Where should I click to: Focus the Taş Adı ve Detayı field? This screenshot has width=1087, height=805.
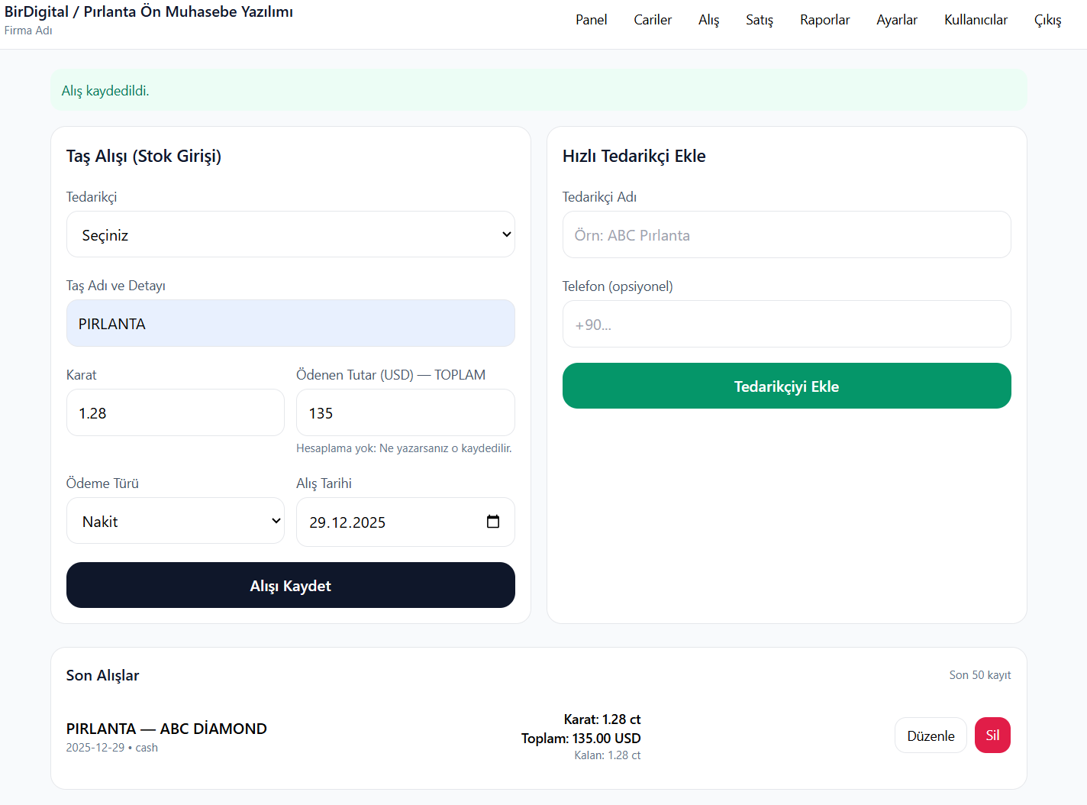pos(290,323)
